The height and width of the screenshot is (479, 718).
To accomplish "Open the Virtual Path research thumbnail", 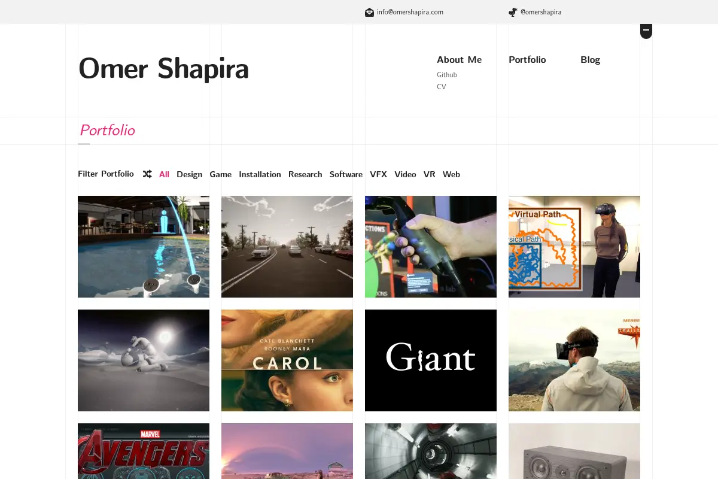I will [x=574, y=247].
